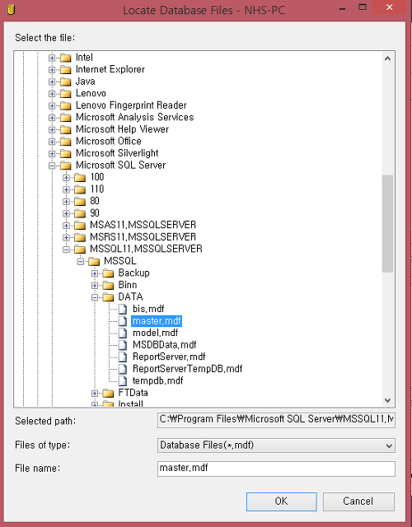Viewport: 412px width, 527px height.
Task: Click the Binn folder icon
Action: 108,286
